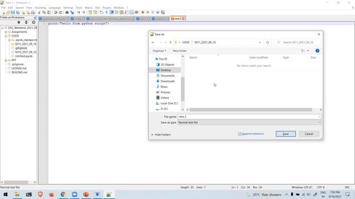The width and height of the screenshot is (355, 199).
Task: Open the Organize dropdown menu
Action: tap(159, 51)
